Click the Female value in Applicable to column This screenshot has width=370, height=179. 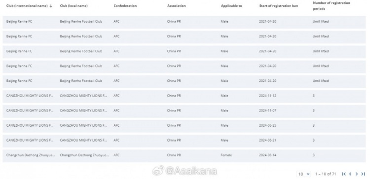[226, 155]
